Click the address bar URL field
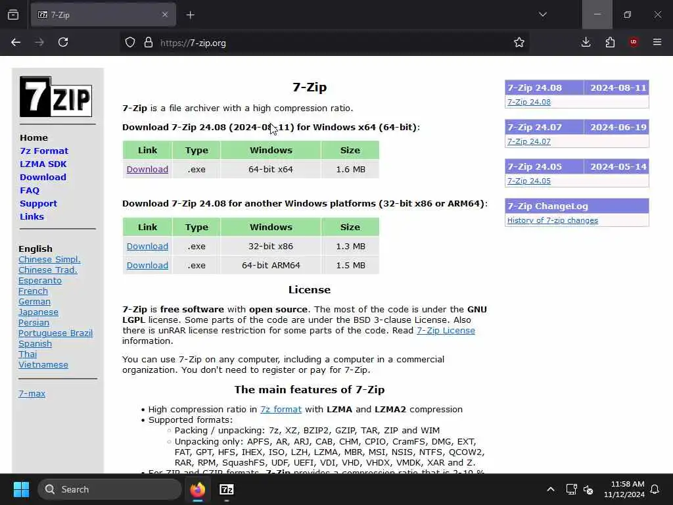The height and width of the screenshot is (505, 673). (324, 43)
